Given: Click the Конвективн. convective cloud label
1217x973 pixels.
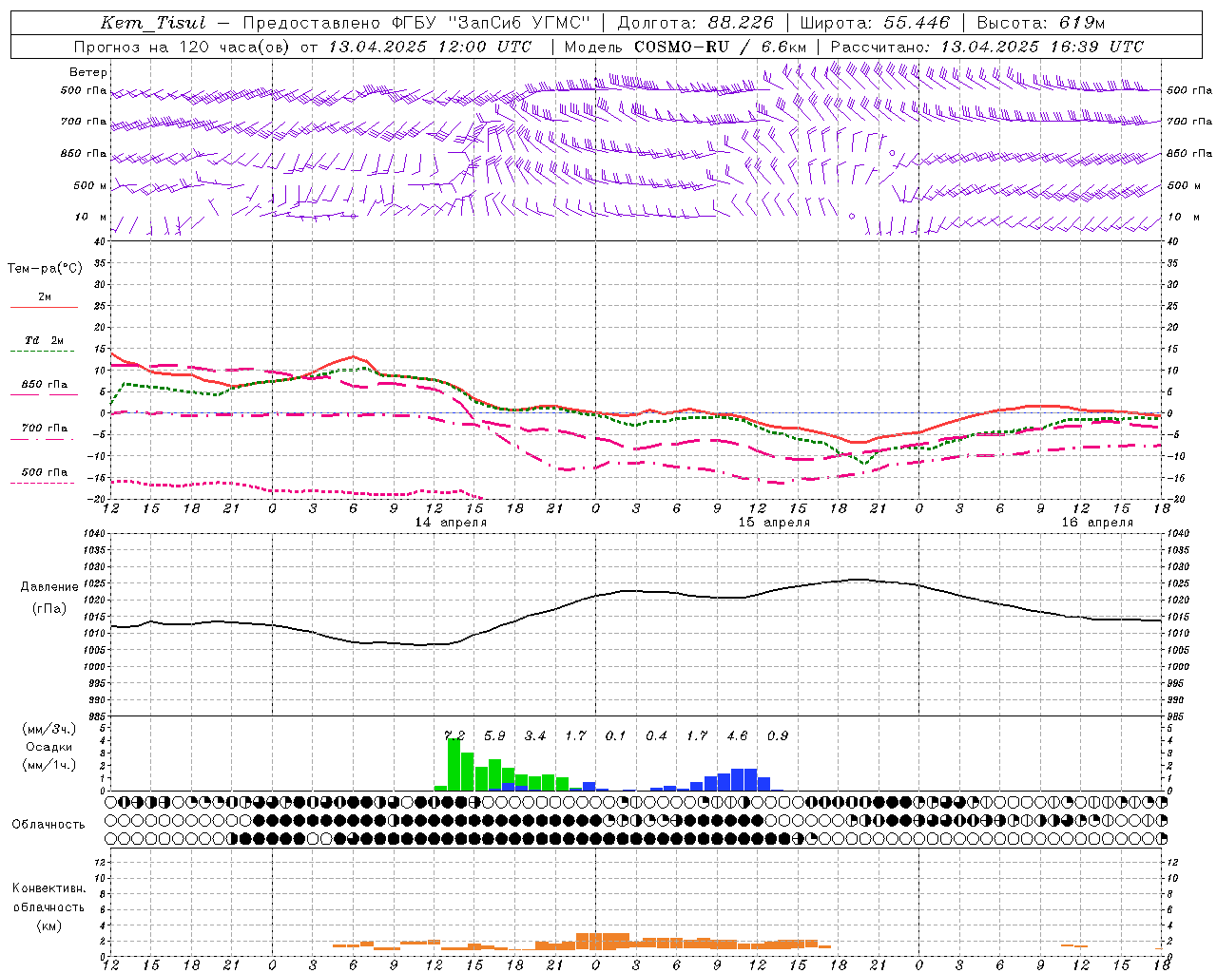Looking at the screenshot, I should point(48,888).
